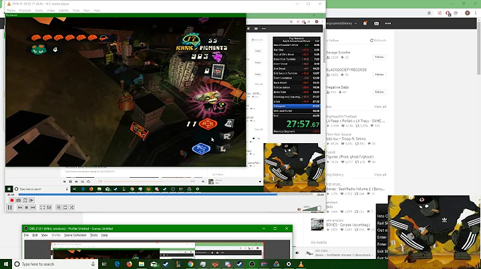Open SoundCloud messages envelope
This screenshot has width=481, height=269.
[376, 23]
